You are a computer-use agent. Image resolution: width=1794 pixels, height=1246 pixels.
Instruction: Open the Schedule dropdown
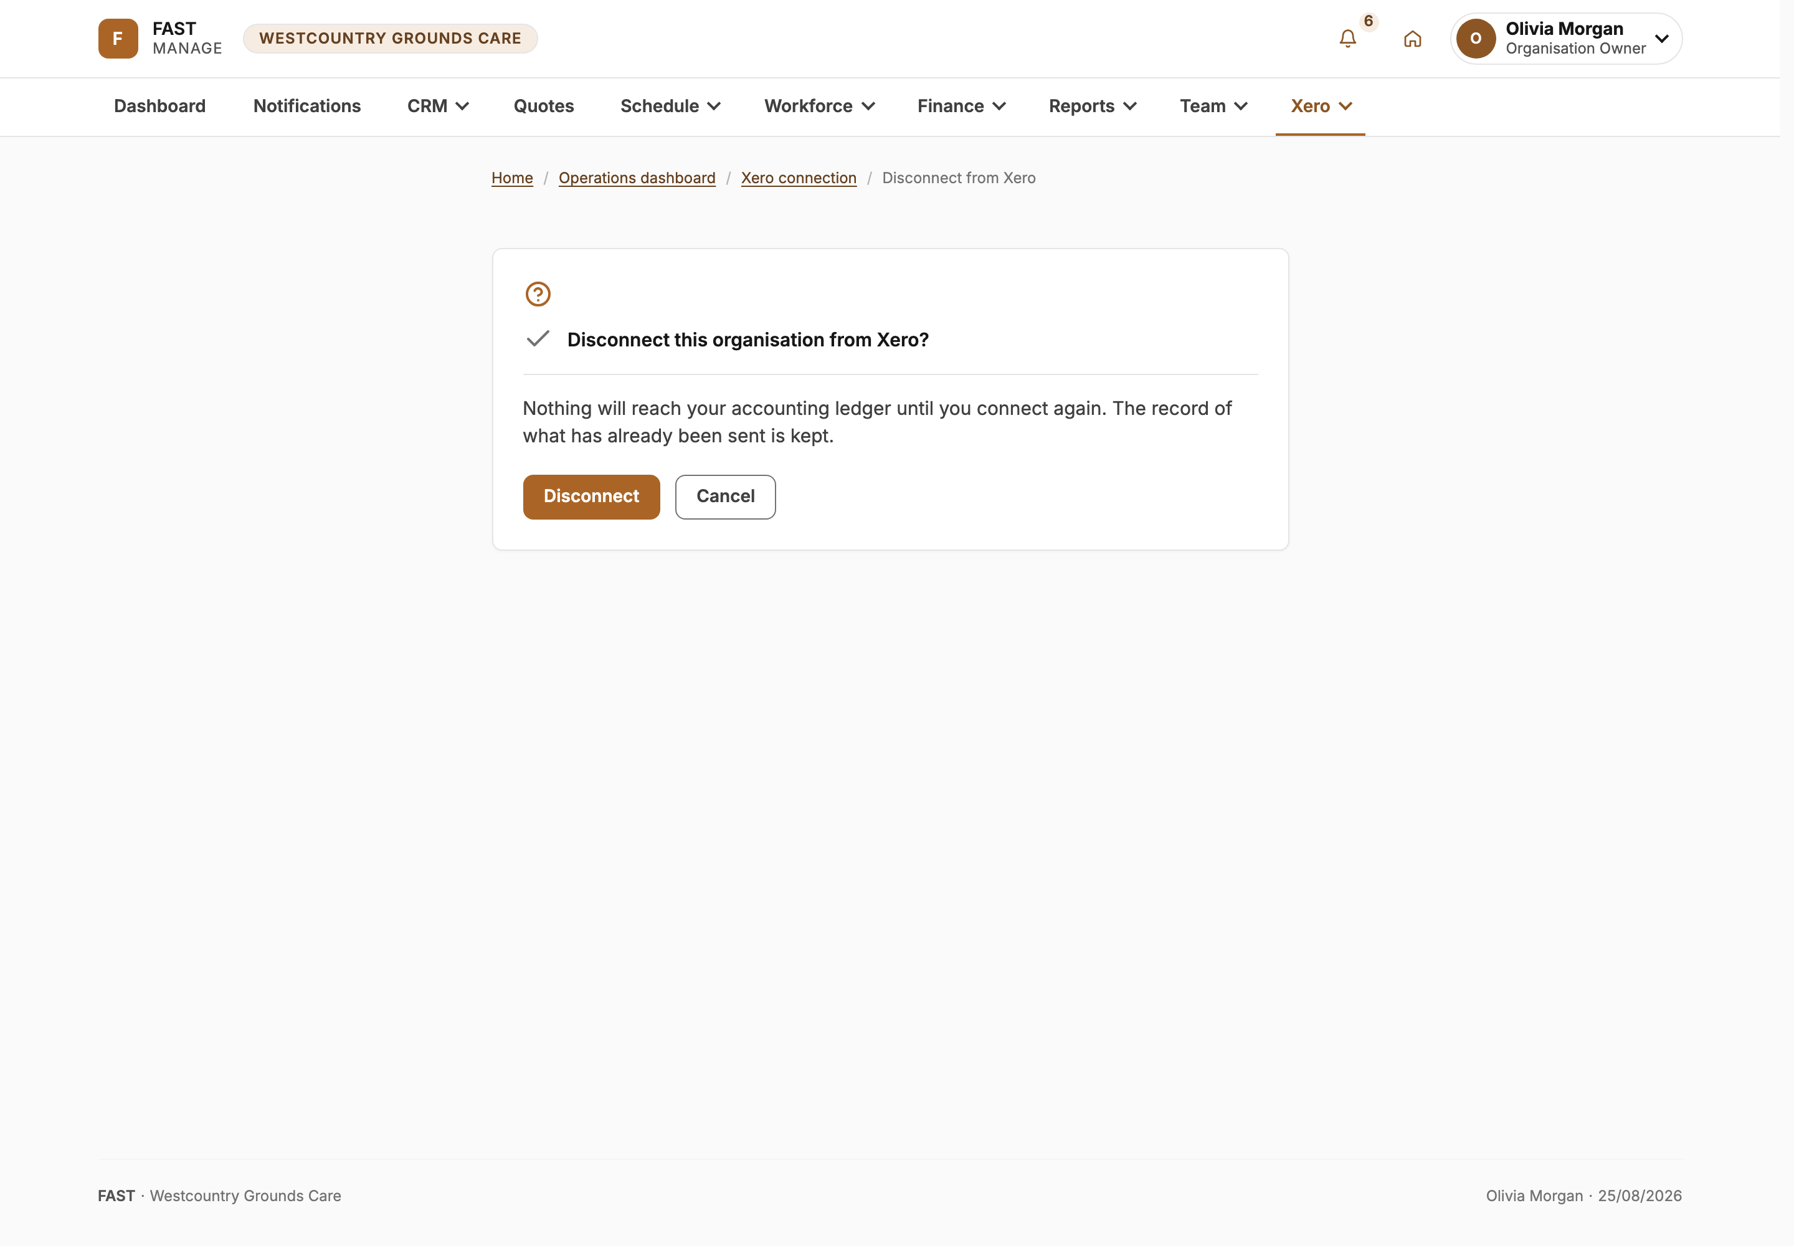point(670,106)
